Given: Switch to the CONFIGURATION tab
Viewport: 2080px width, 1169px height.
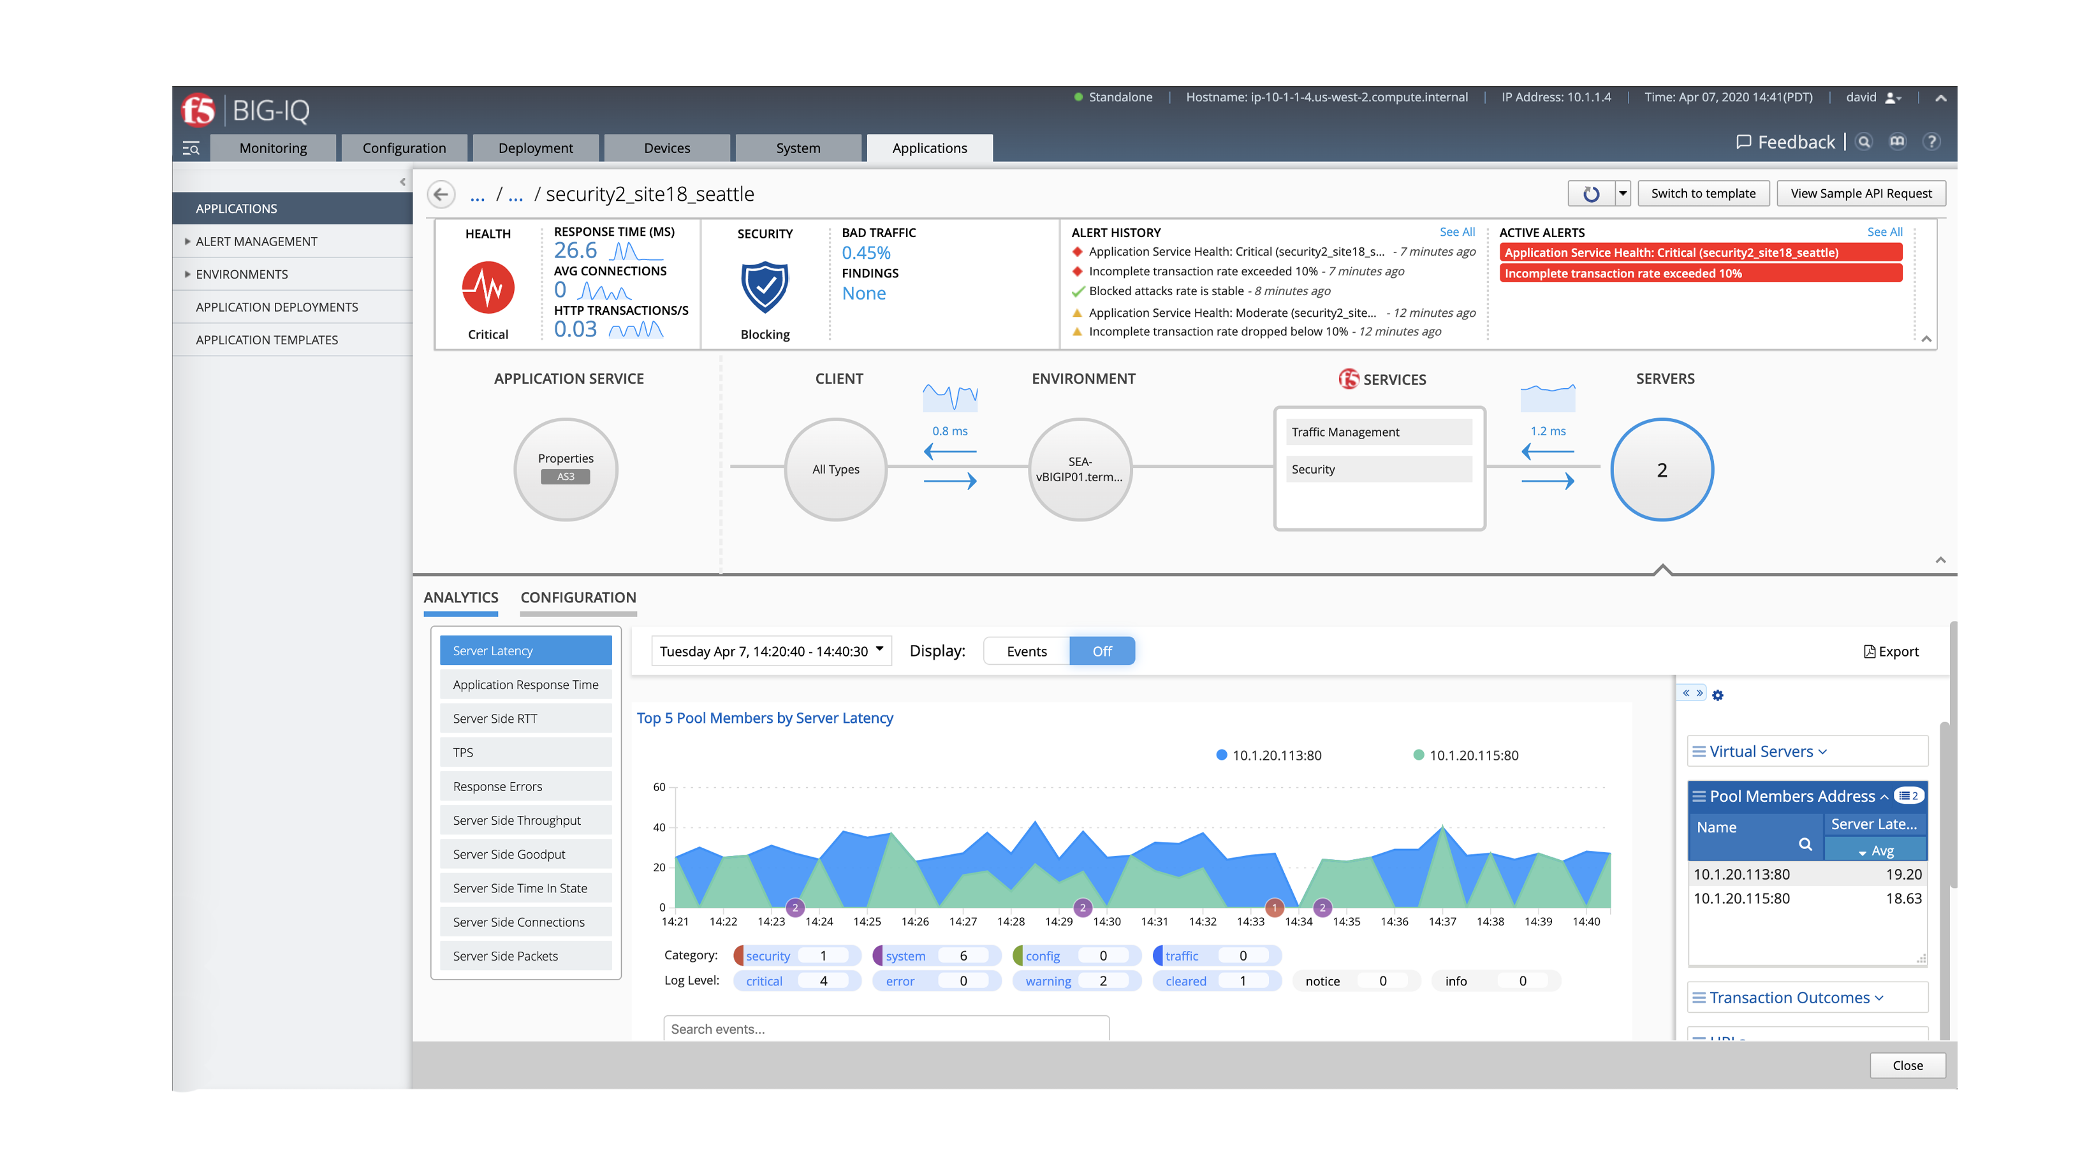Looking at the screenshot, I should pyautogui.click(x=578, y=597).
